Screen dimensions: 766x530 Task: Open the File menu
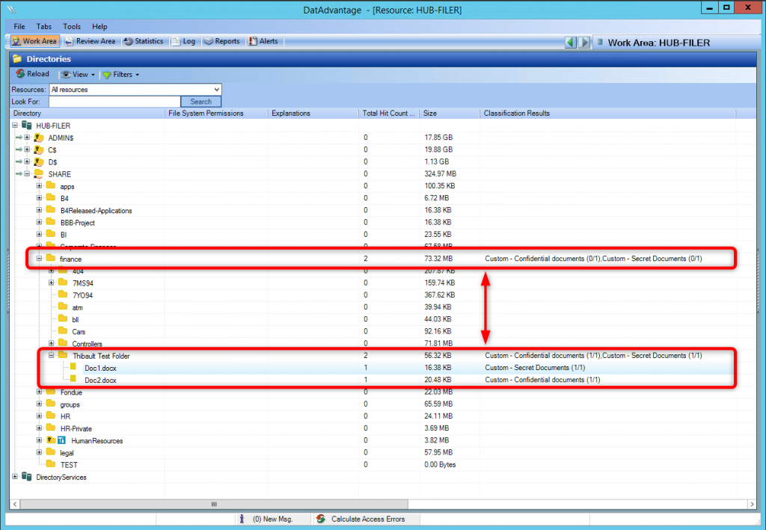click(19, 26)
